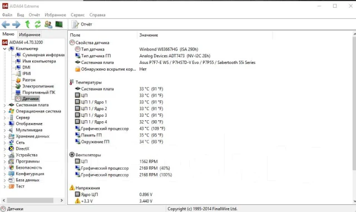This screenshot has height=212, width=356.
Task: Expand the Хранение данных tree node
Action: point(4,136)
